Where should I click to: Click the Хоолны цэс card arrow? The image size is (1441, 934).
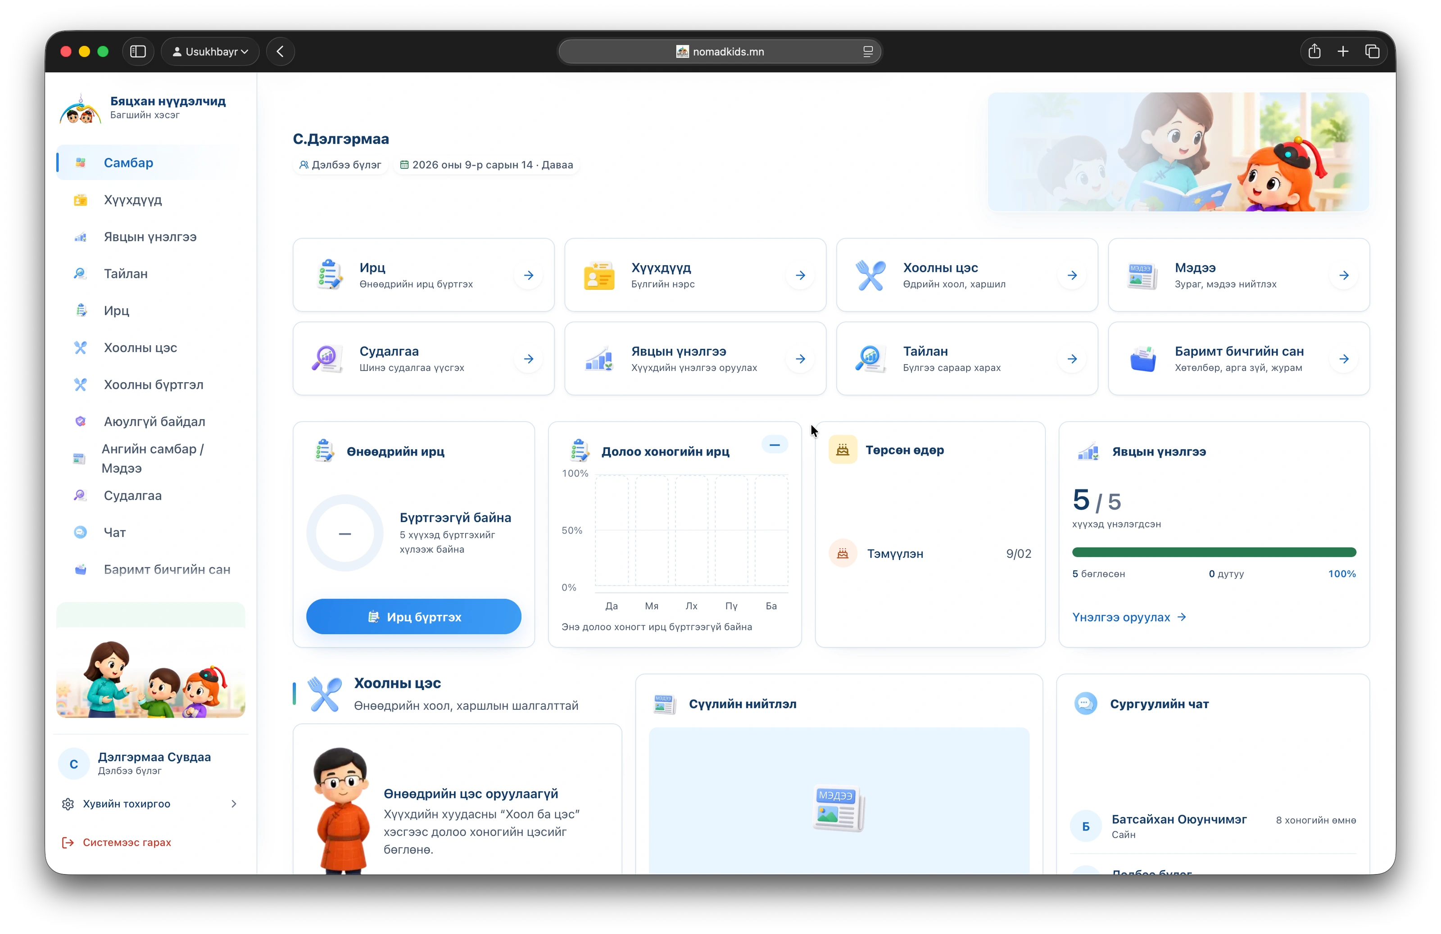pos(1072,275)
